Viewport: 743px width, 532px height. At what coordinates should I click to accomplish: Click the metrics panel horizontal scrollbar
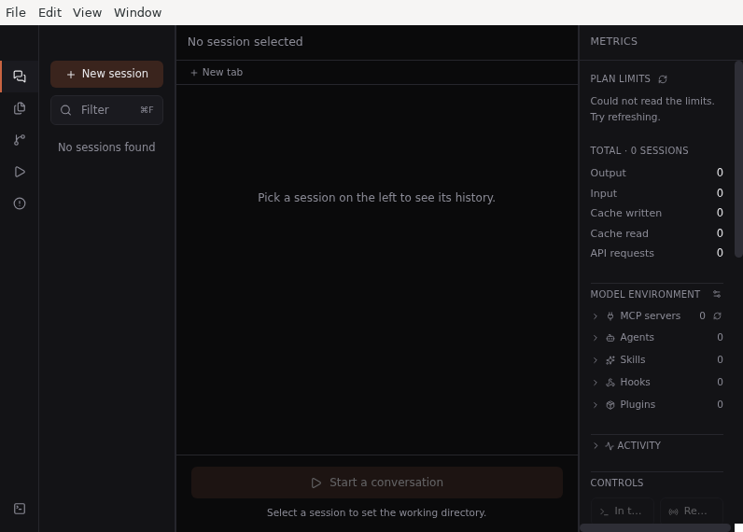point(655,527)
